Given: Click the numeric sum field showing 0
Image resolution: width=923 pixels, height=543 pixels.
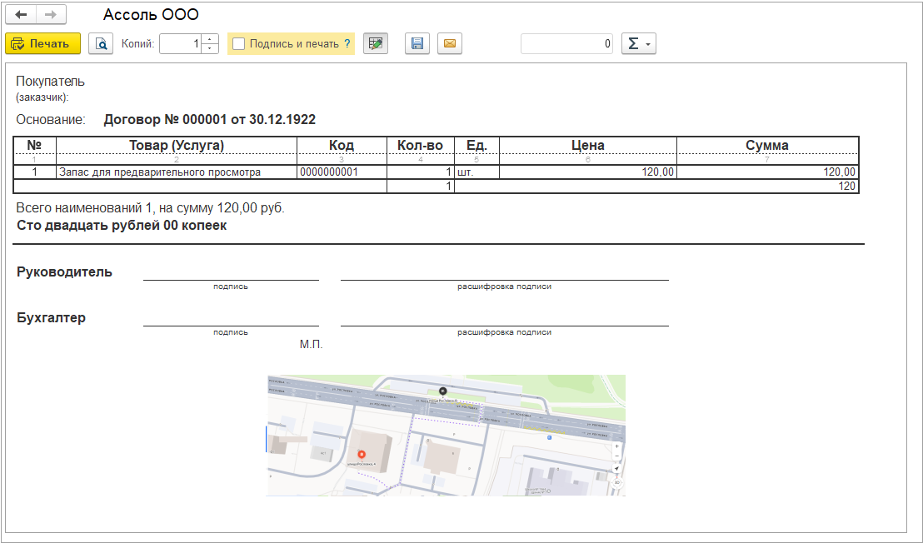Looking at the screenshot, I should [566, 44].
